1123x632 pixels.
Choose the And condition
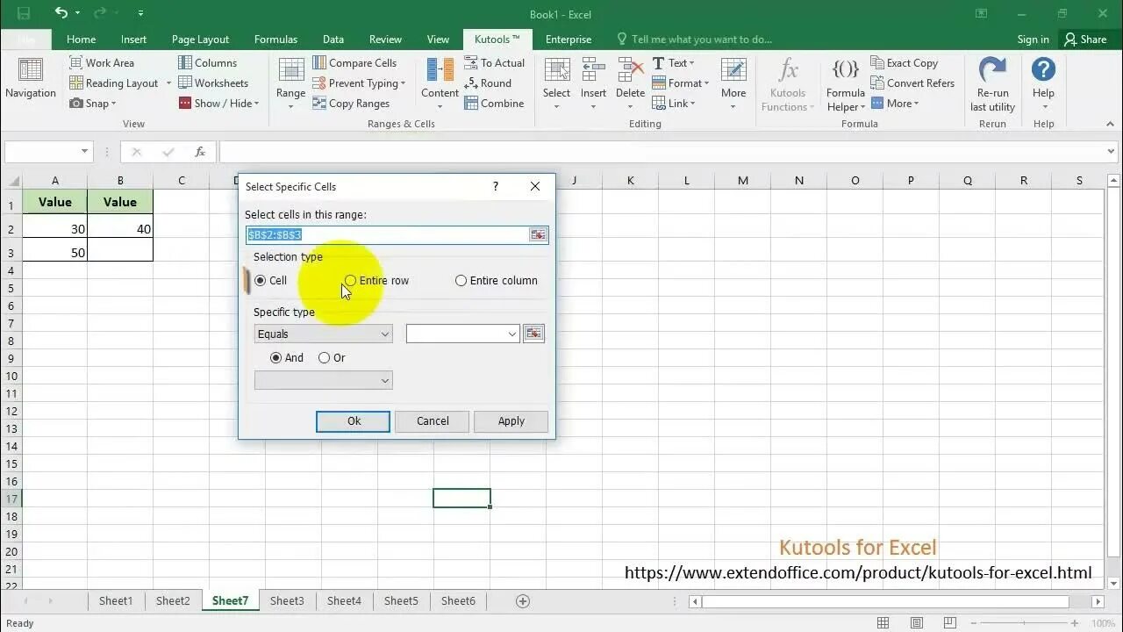(287, 358)
